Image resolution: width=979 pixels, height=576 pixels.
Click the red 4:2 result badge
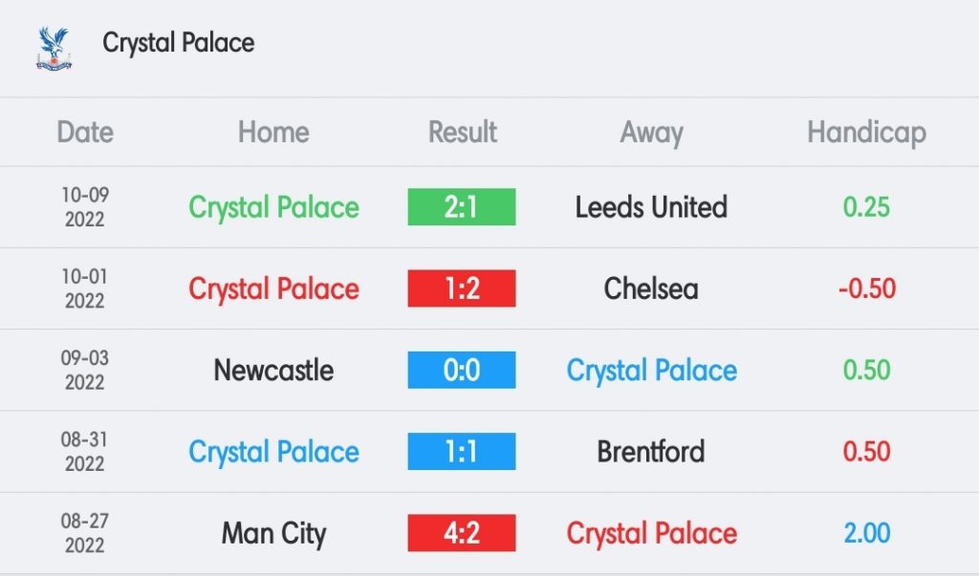pos(462,533)
